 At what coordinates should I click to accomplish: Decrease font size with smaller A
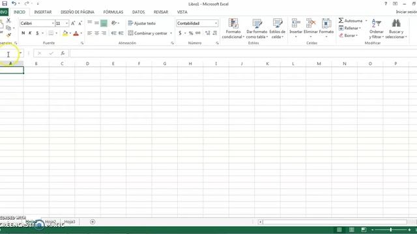(80, 23)
